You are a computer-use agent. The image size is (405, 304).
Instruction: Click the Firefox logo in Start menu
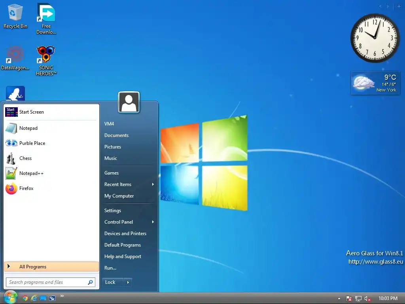pos(11,188)
